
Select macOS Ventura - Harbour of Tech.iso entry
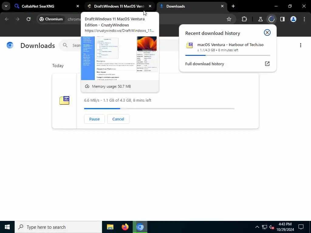[228, 47]
